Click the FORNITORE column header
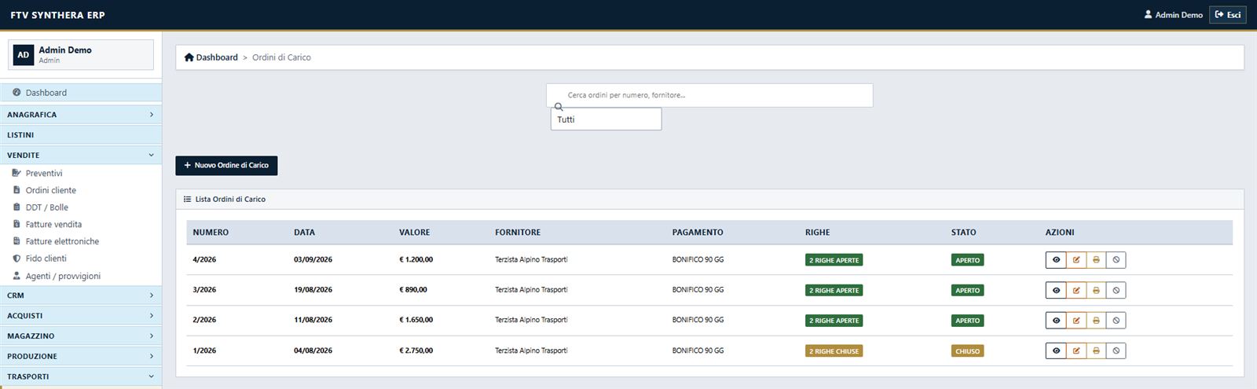The width and height of the screenshot is (1257, 389). [x=518, y=233]
